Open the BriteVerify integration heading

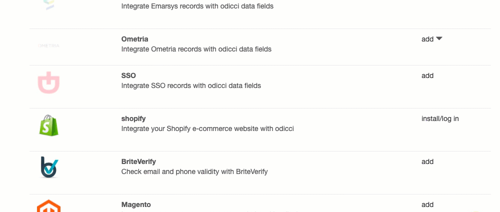(x=138, y=161)
